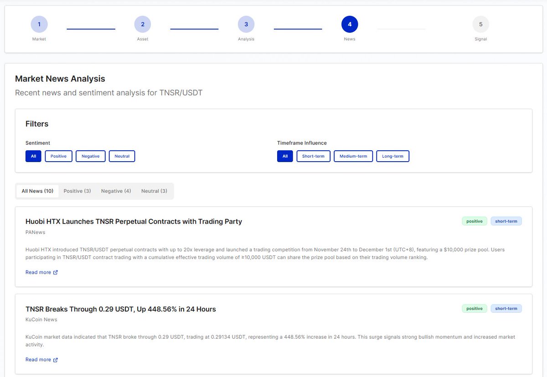Screen dimensions: 547x377
Task: Click the Analysis step label
Action: [x=246, y=39]
